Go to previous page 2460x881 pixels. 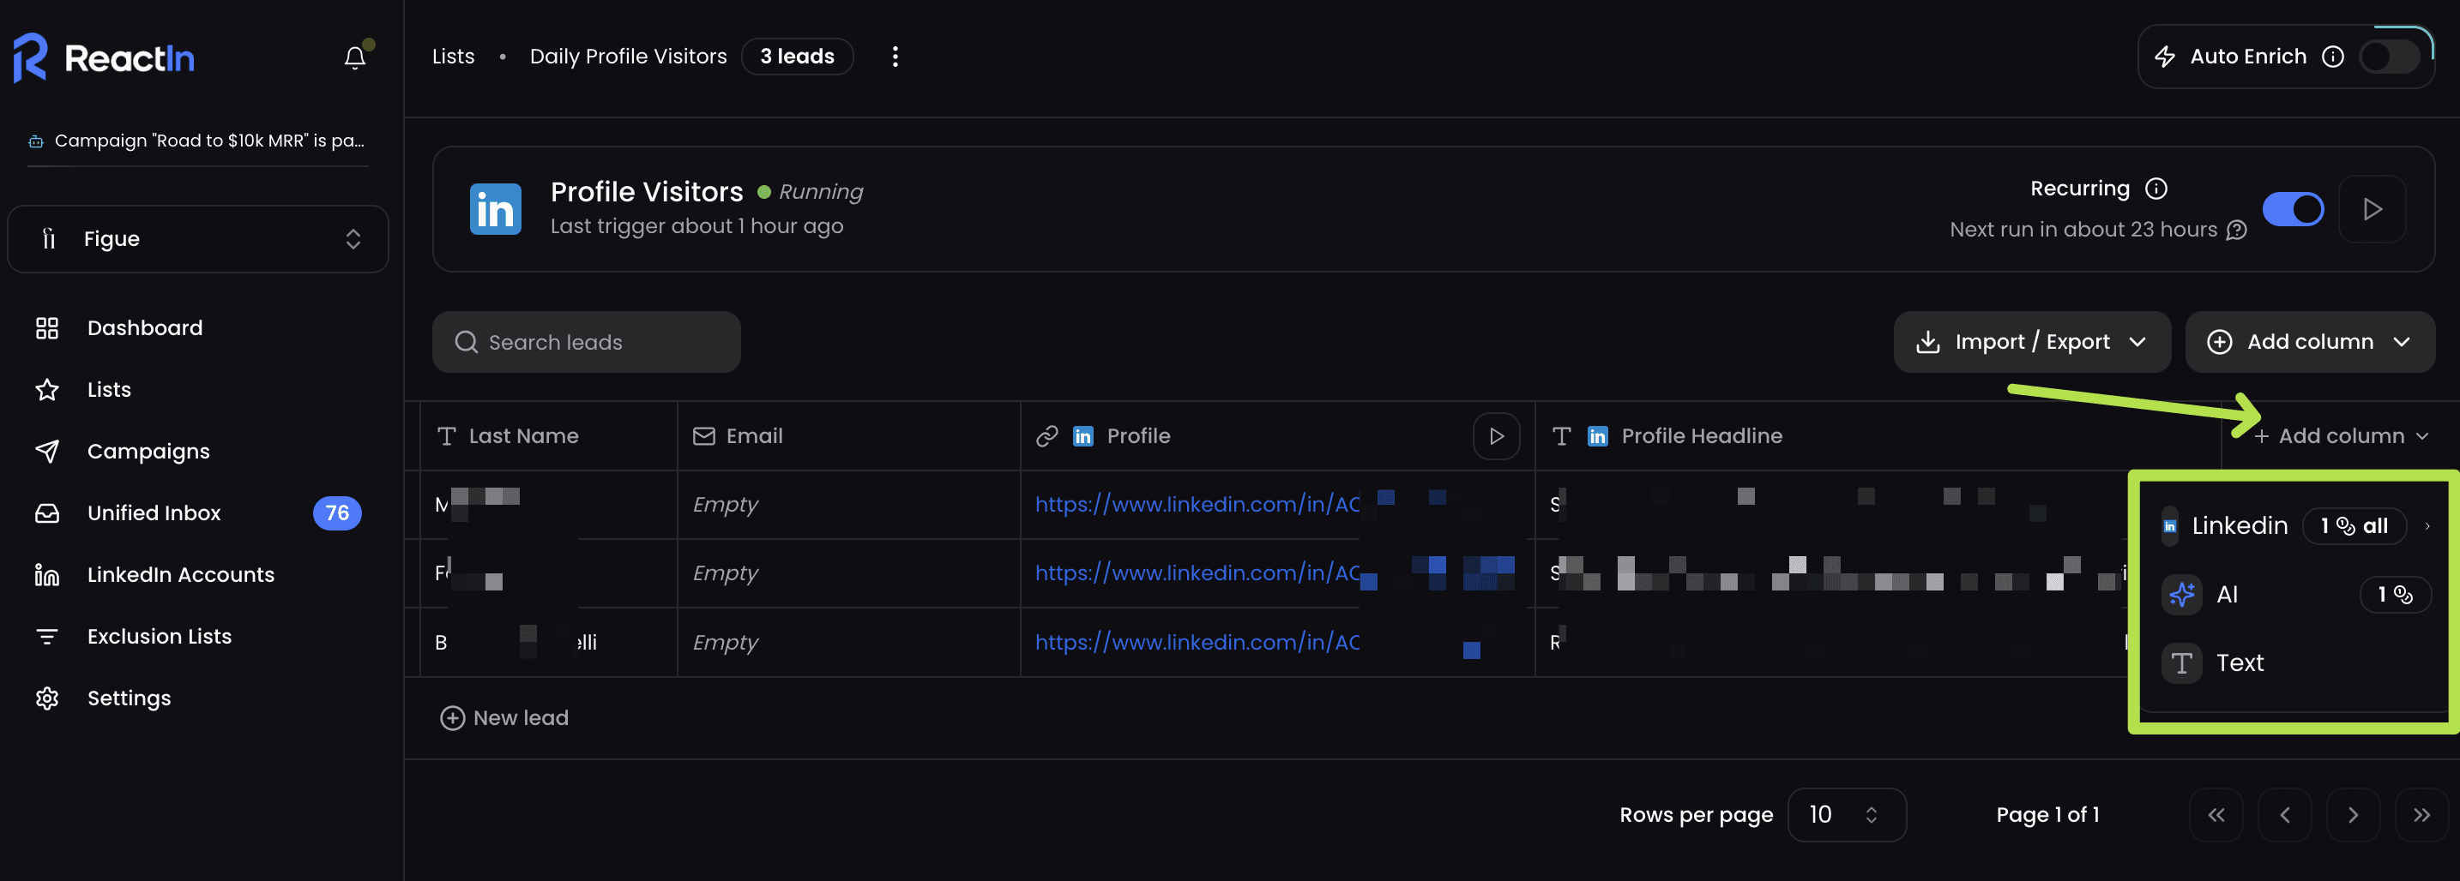pyautogui.click(x=2284, y=814)
